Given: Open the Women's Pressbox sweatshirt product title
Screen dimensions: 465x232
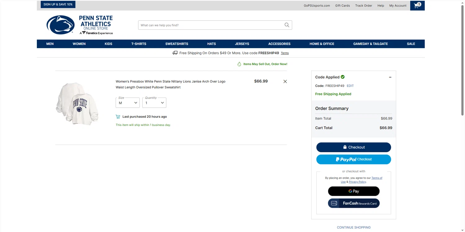Looking at the screenshot, I should (170, 84).
